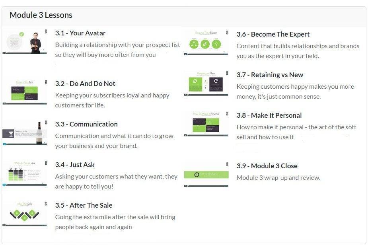
Task: Click the play icon on the Become The Expert video
Action: tap(186, 54)
